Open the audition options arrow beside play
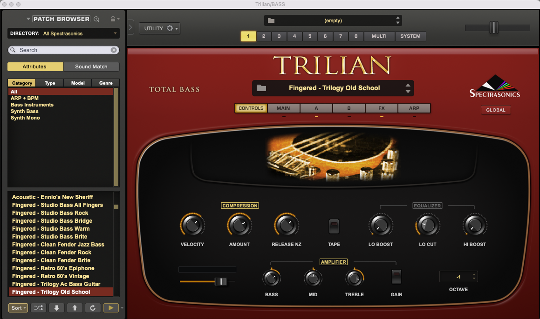 pyautogui.click(x=122, y=308)
